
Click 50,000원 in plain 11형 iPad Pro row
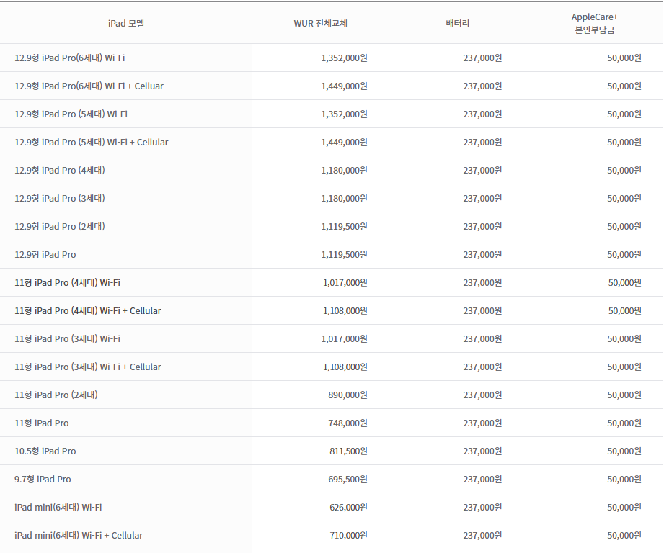[624, 423]
